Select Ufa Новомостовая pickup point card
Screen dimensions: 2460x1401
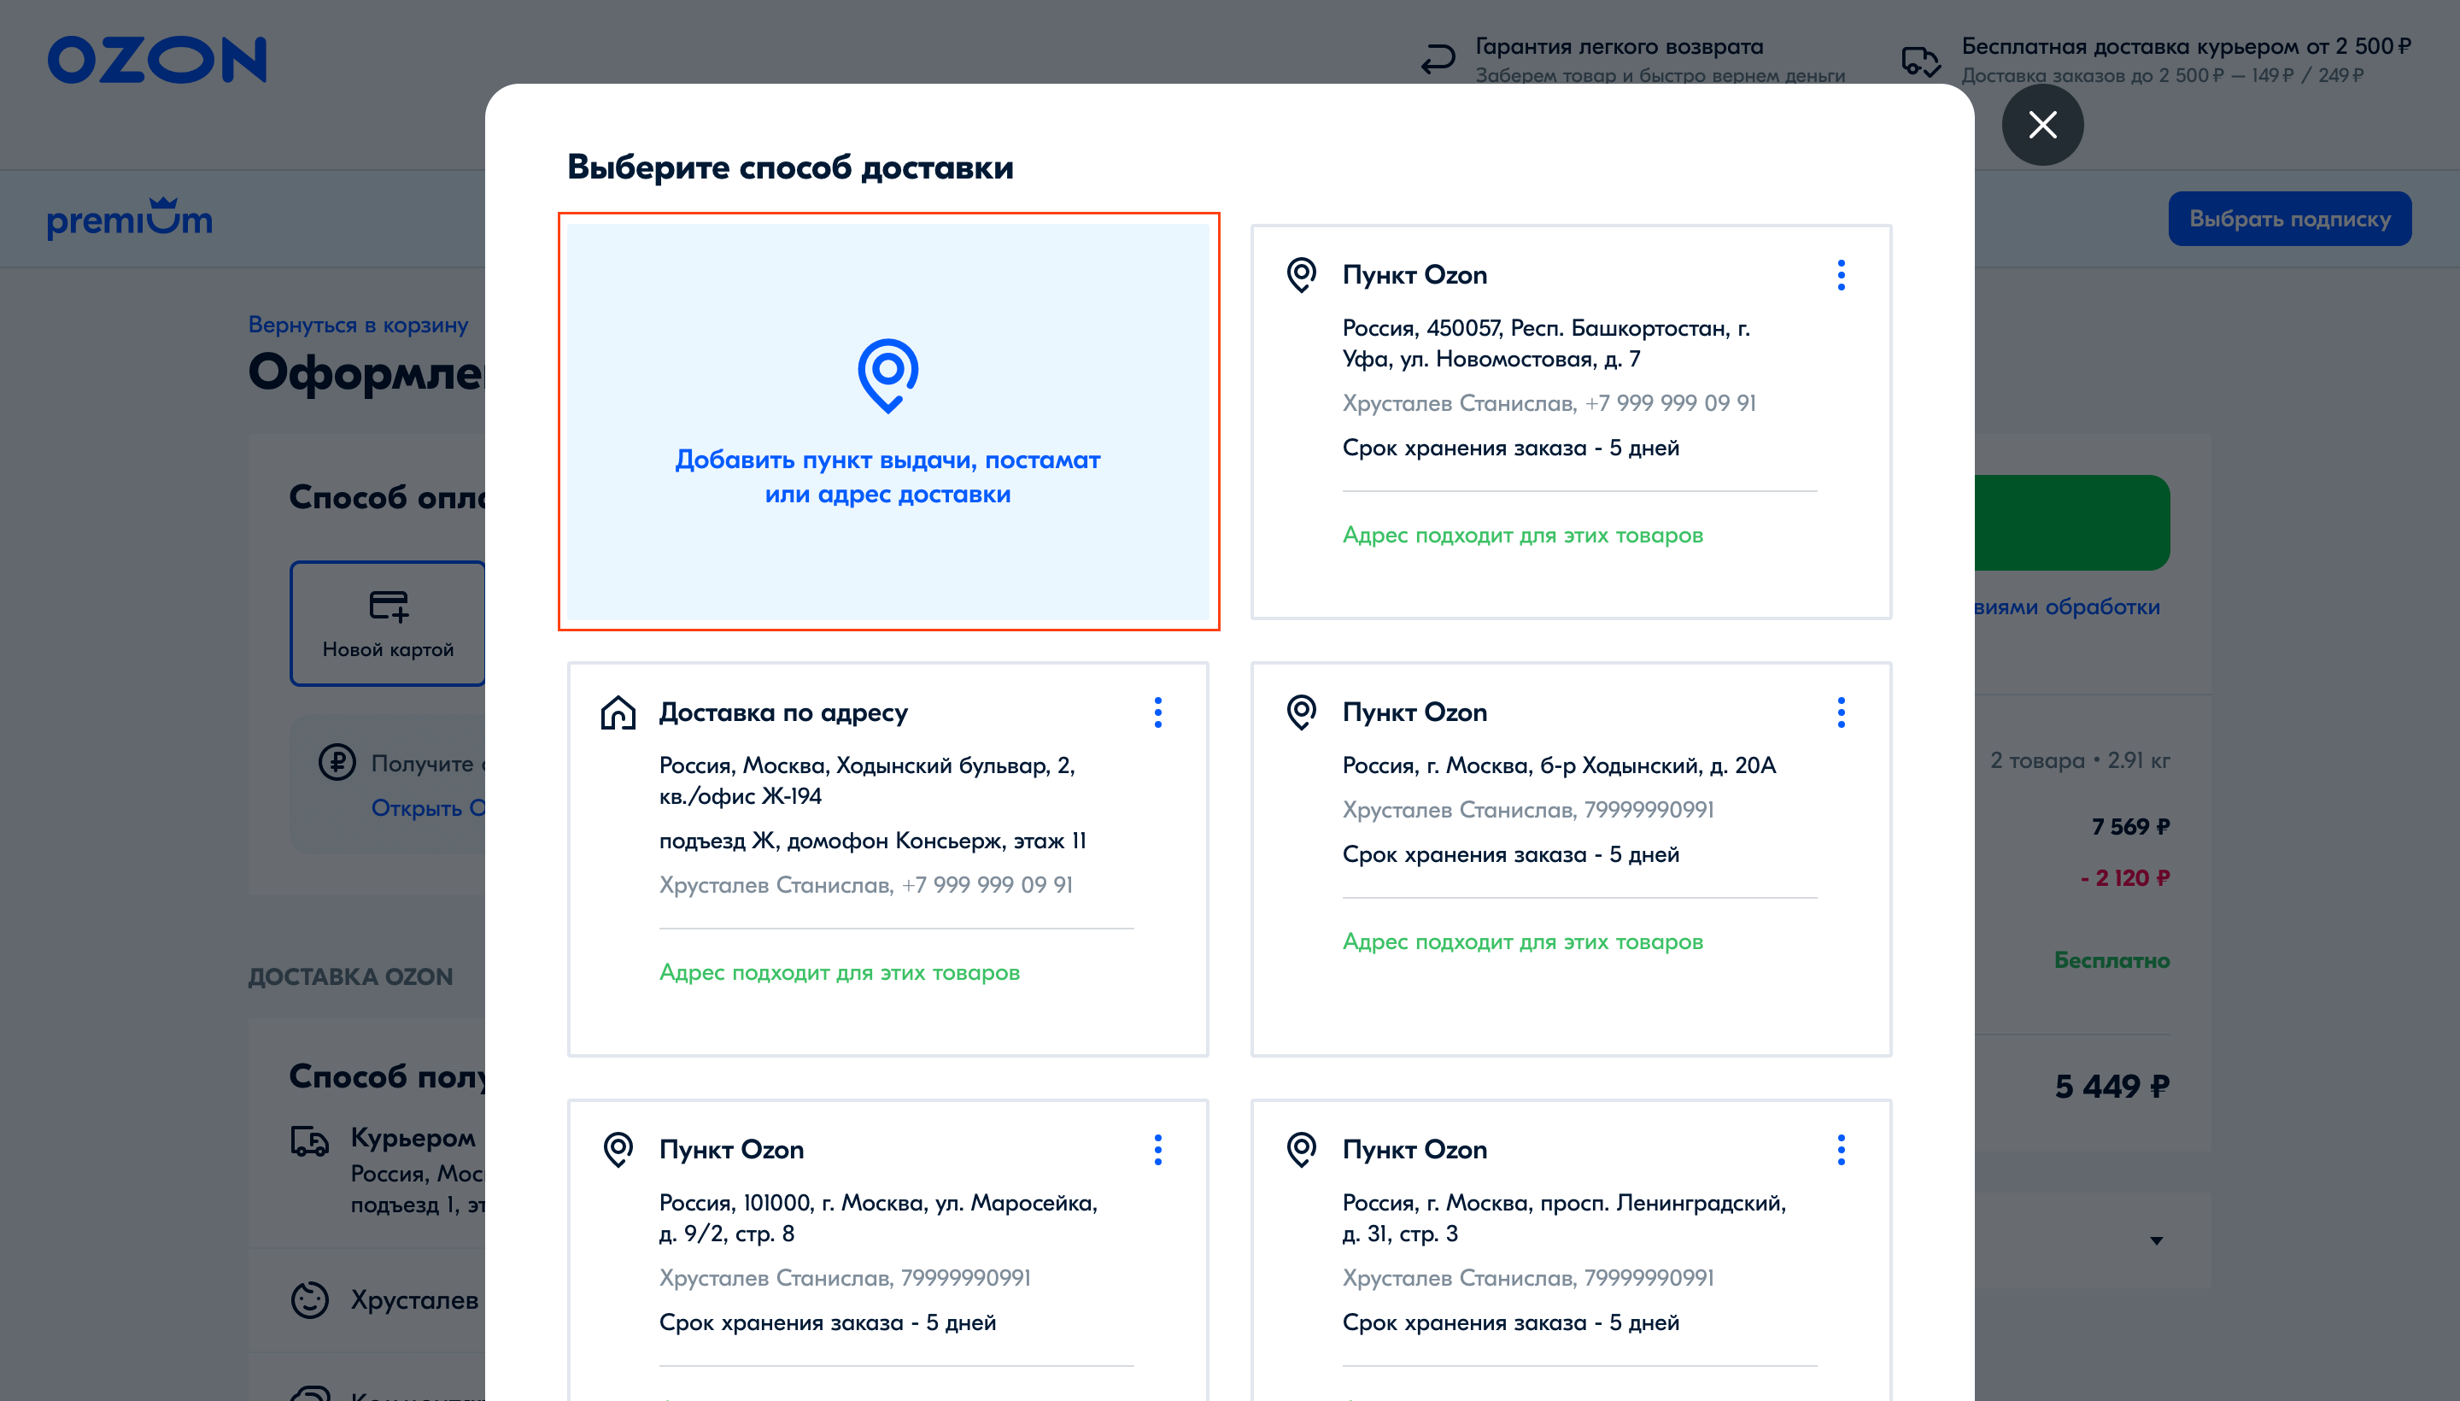(x=1570, y=404)
